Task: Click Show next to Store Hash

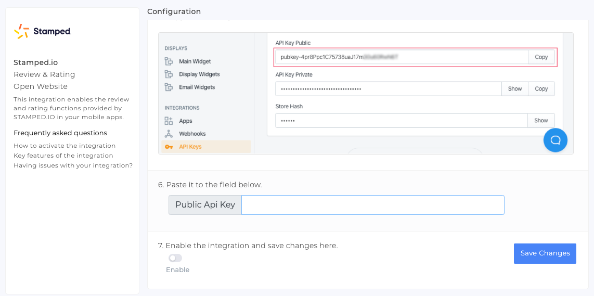Action: (x=541, y=121)
